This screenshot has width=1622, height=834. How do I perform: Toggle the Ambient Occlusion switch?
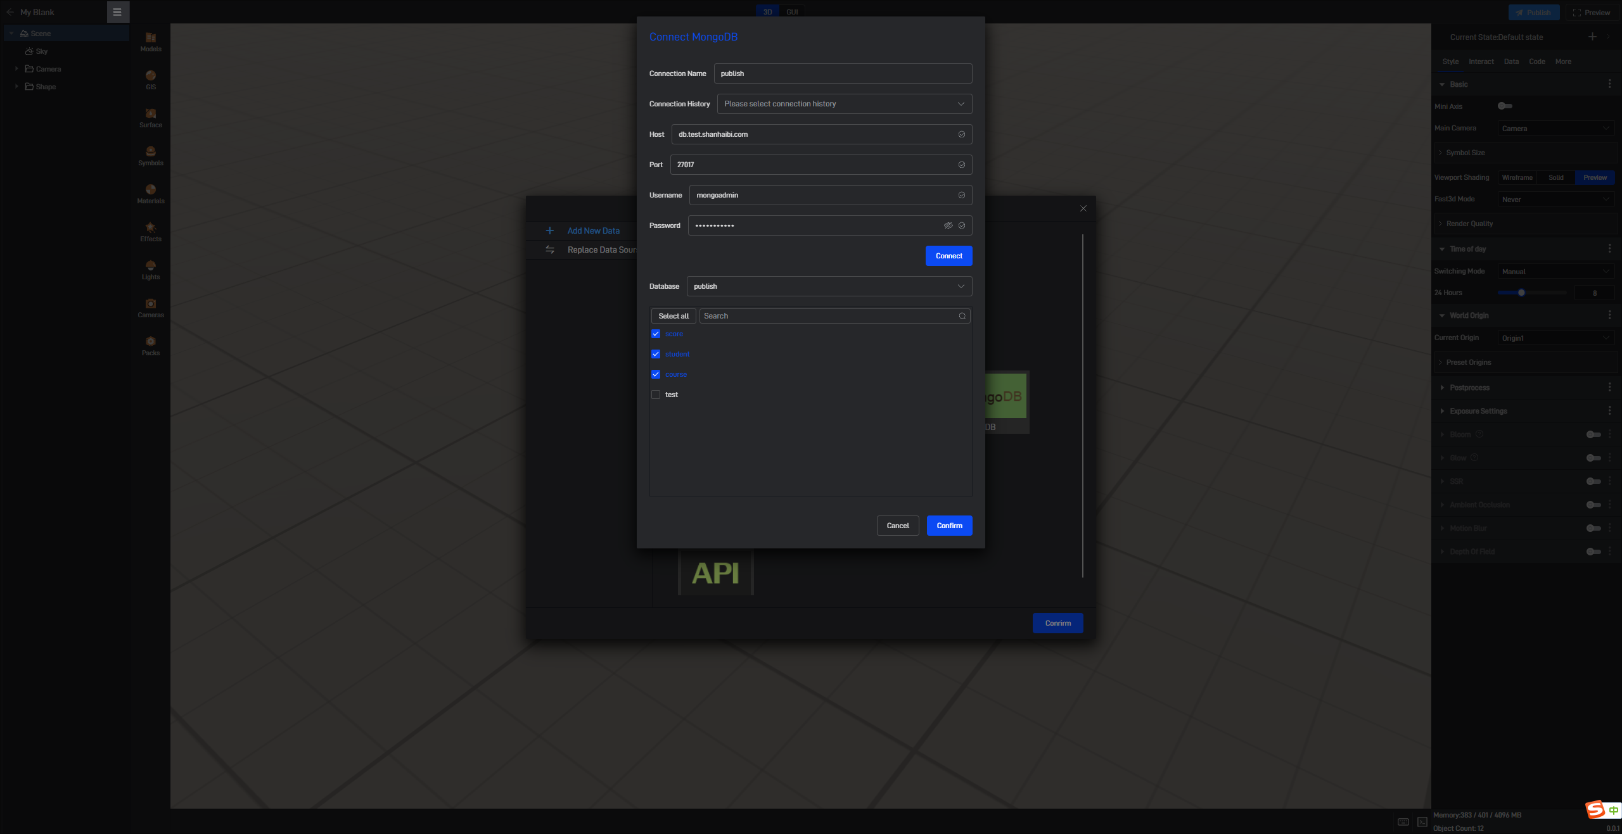coord(1593,505)
